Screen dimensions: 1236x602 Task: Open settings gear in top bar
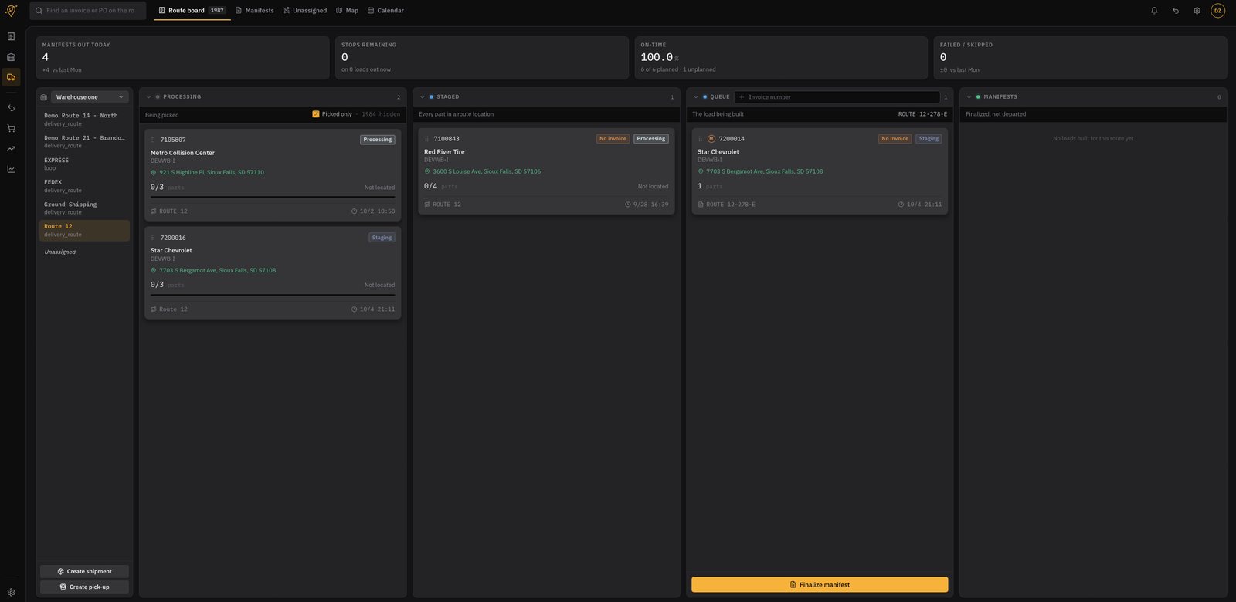1197,11
